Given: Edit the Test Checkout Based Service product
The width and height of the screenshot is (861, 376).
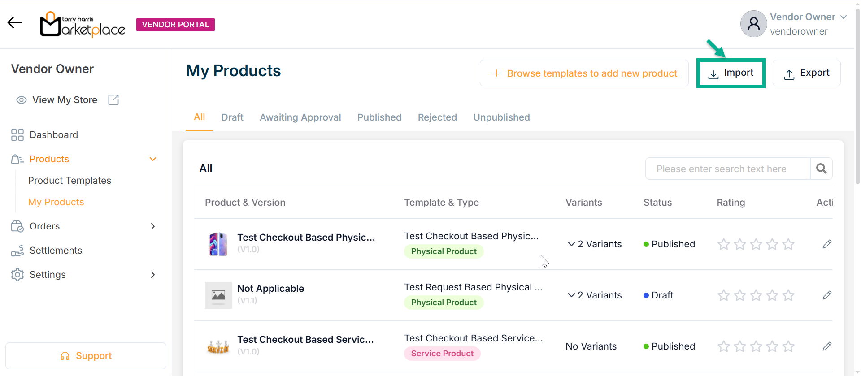Looking at the screenshot, I should [827, 346].
